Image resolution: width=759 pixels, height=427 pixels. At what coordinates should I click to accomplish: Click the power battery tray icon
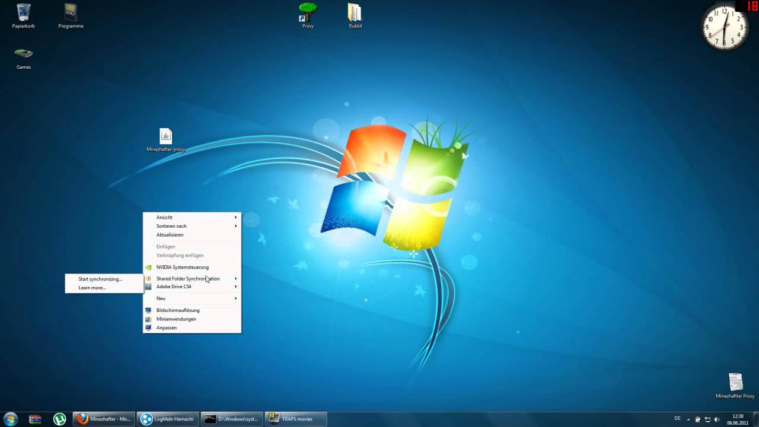[698, 419]
